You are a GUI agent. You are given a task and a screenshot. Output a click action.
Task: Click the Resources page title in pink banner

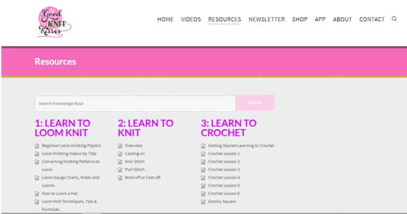click(55, 62)
